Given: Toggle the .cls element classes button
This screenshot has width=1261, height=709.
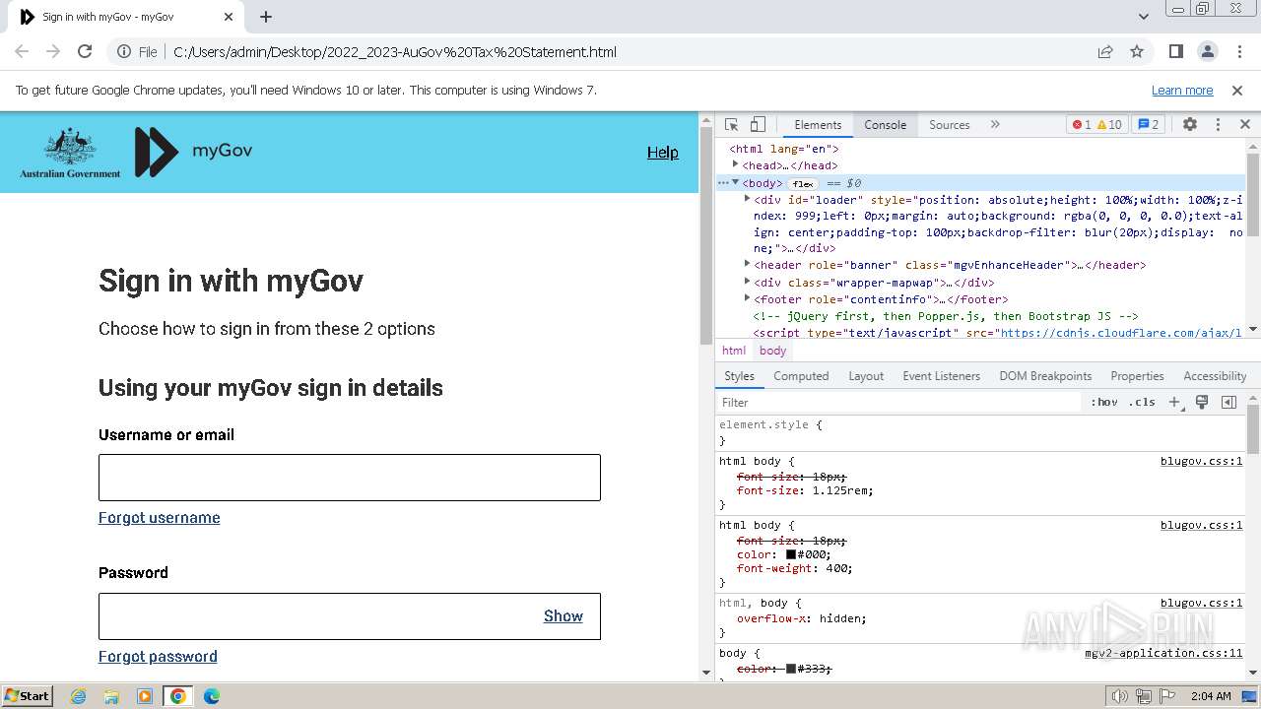Looking at the screenshot, I should point(1142,402).
